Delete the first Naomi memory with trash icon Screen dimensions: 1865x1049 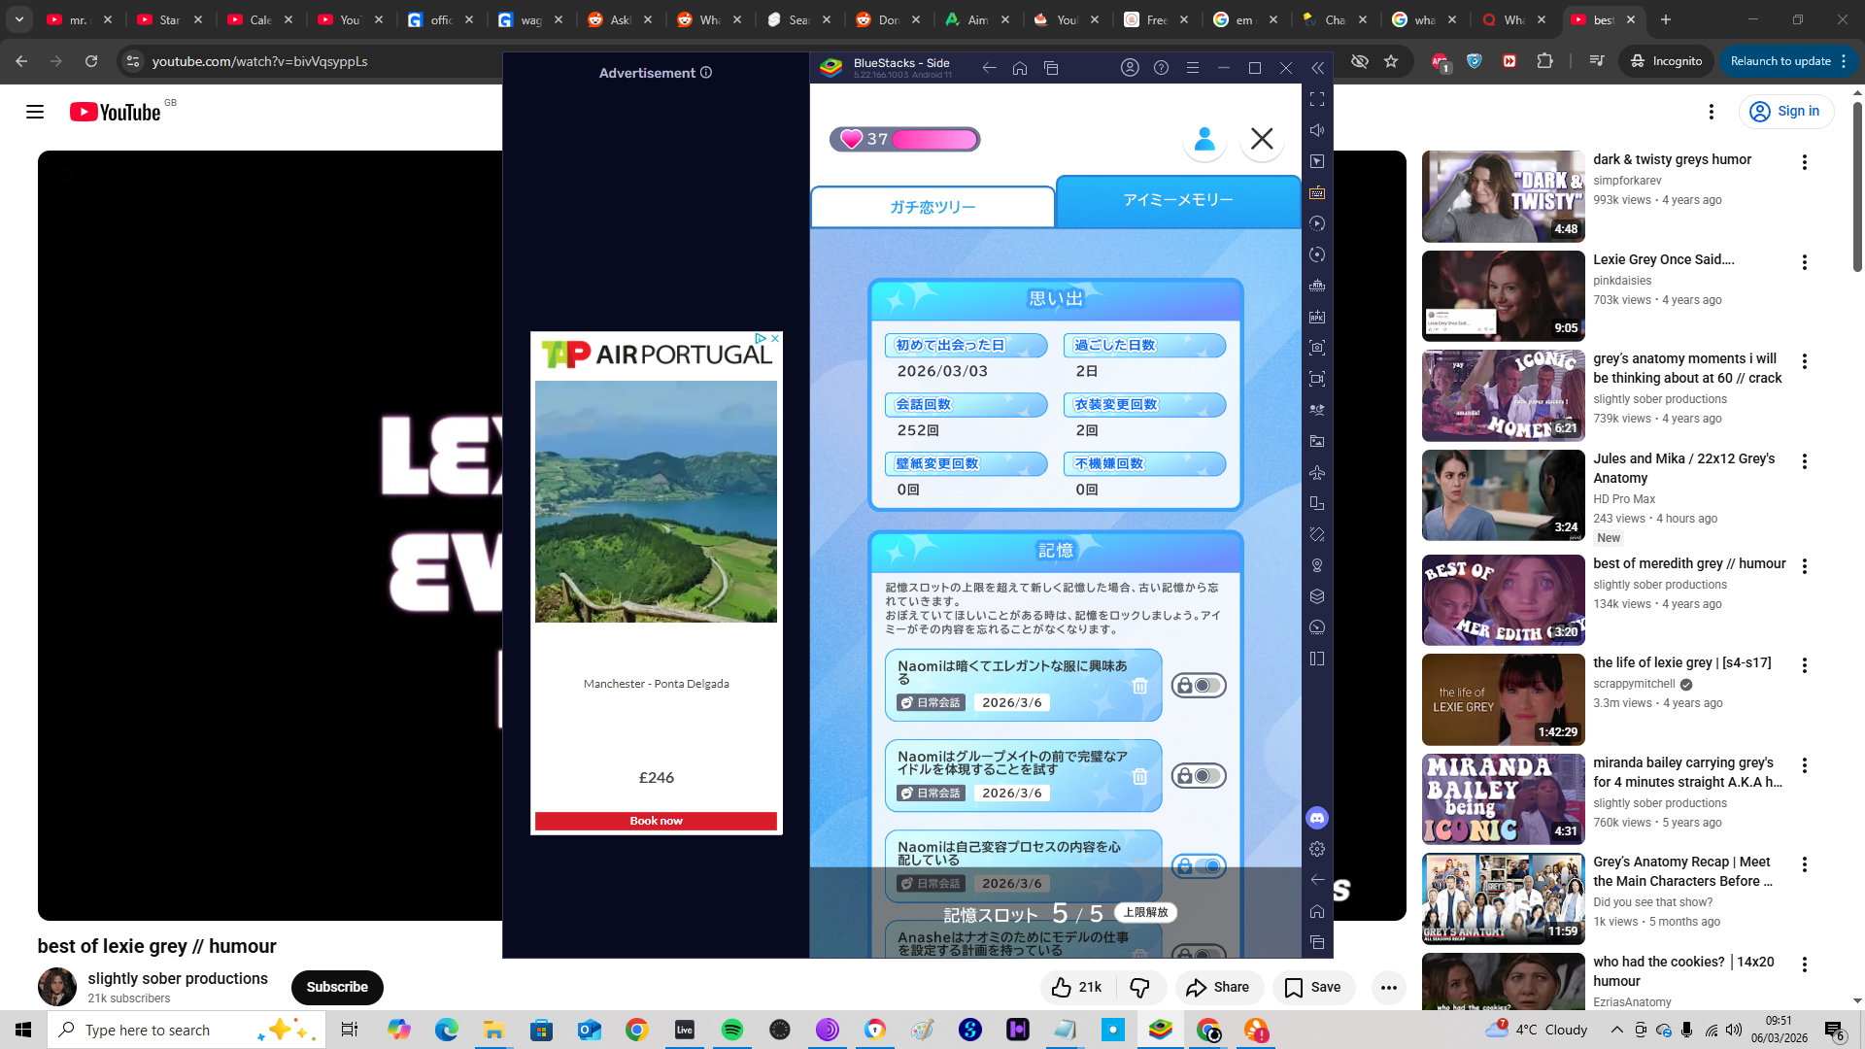click(1139, 687)
